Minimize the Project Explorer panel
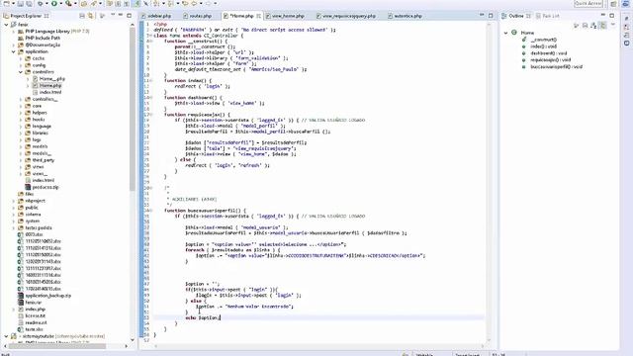The image size is (633, 356). (121, 16)
